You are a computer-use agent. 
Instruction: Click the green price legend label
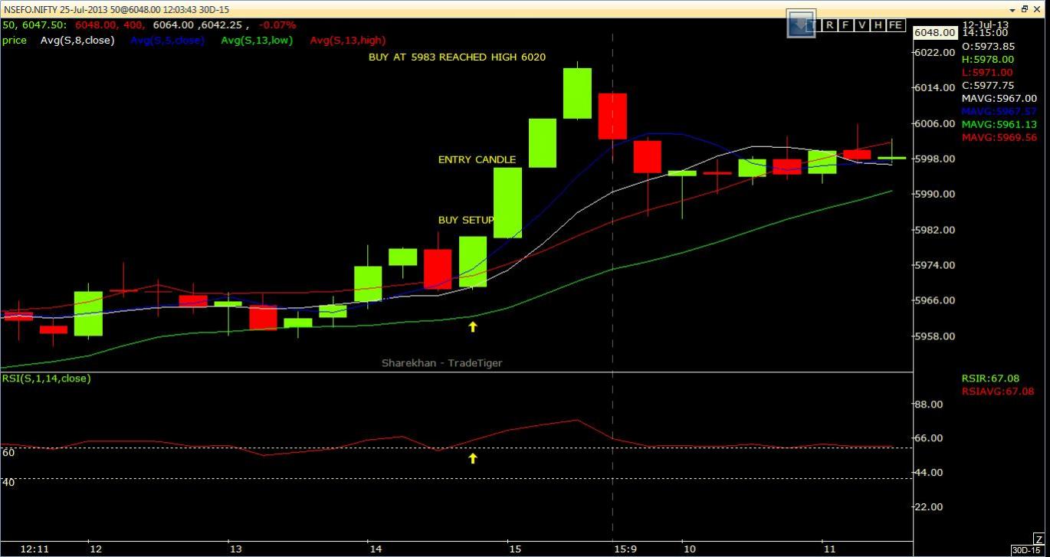14,40
